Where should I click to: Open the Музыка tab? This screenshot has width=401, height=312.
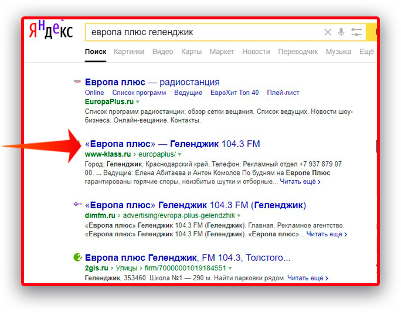[x=338, y=52]
